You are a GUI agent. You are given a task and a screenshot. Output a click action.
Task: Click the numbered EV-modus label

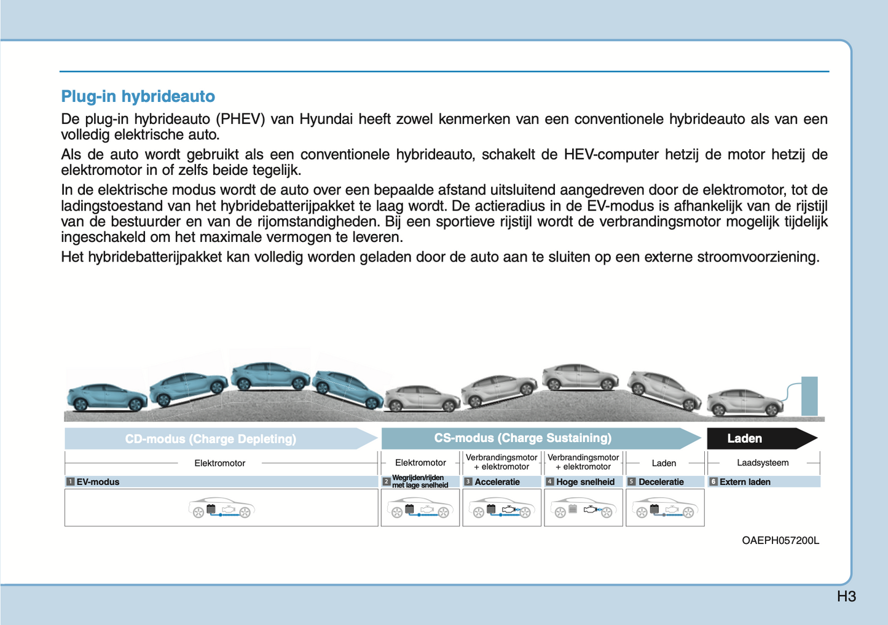[x=97, y=482]
